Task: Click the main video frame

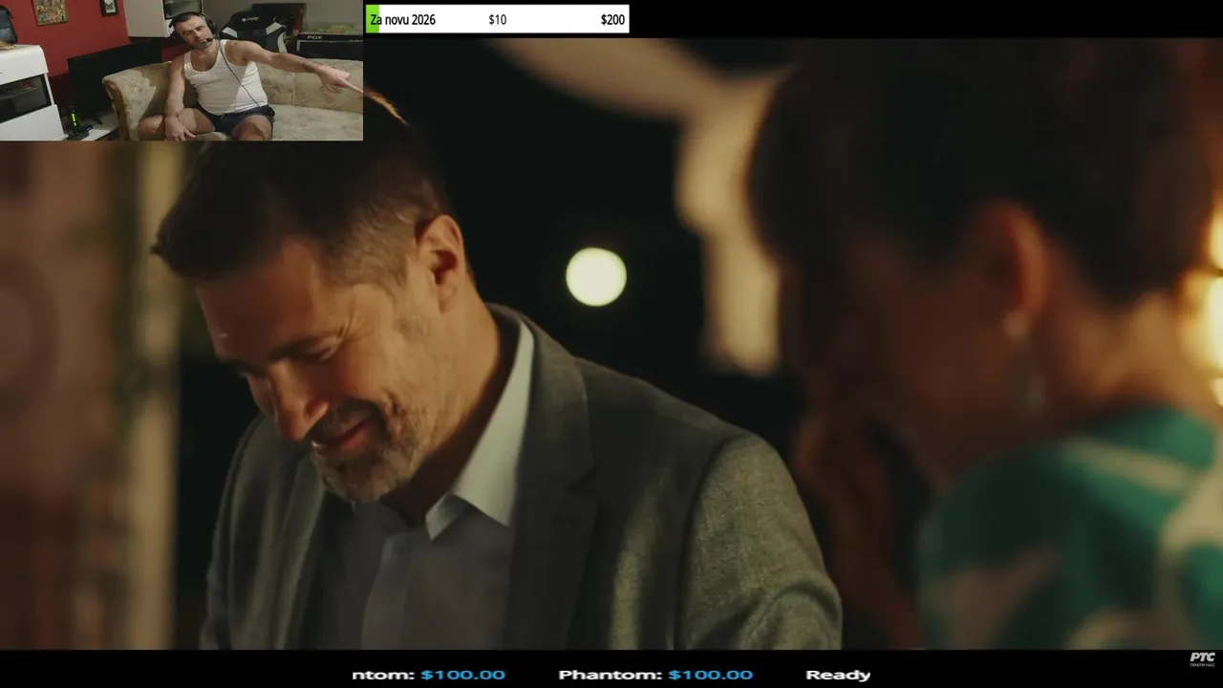Action: 611,344
